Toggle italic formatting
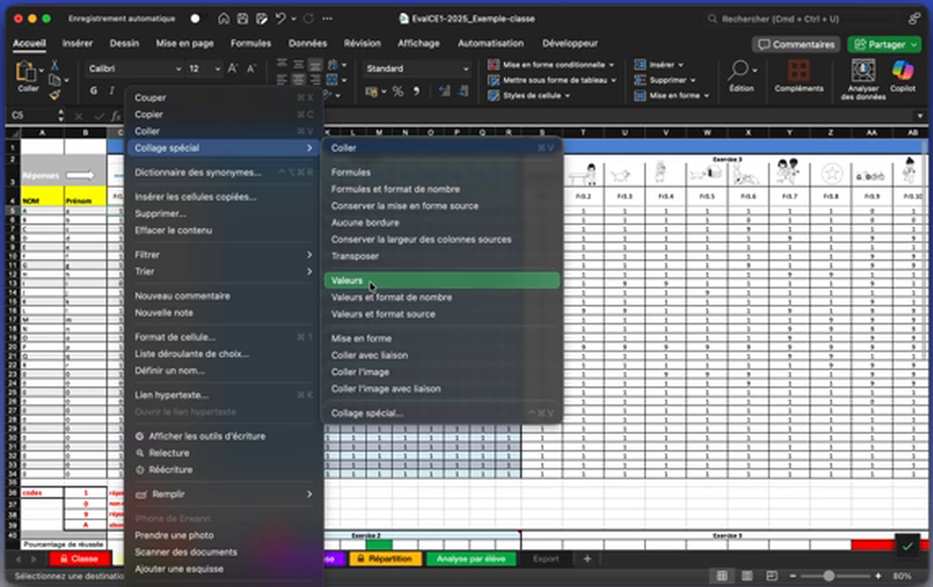Image resolution: width=933 pixels, height=587 pixels. click(112, 90)
